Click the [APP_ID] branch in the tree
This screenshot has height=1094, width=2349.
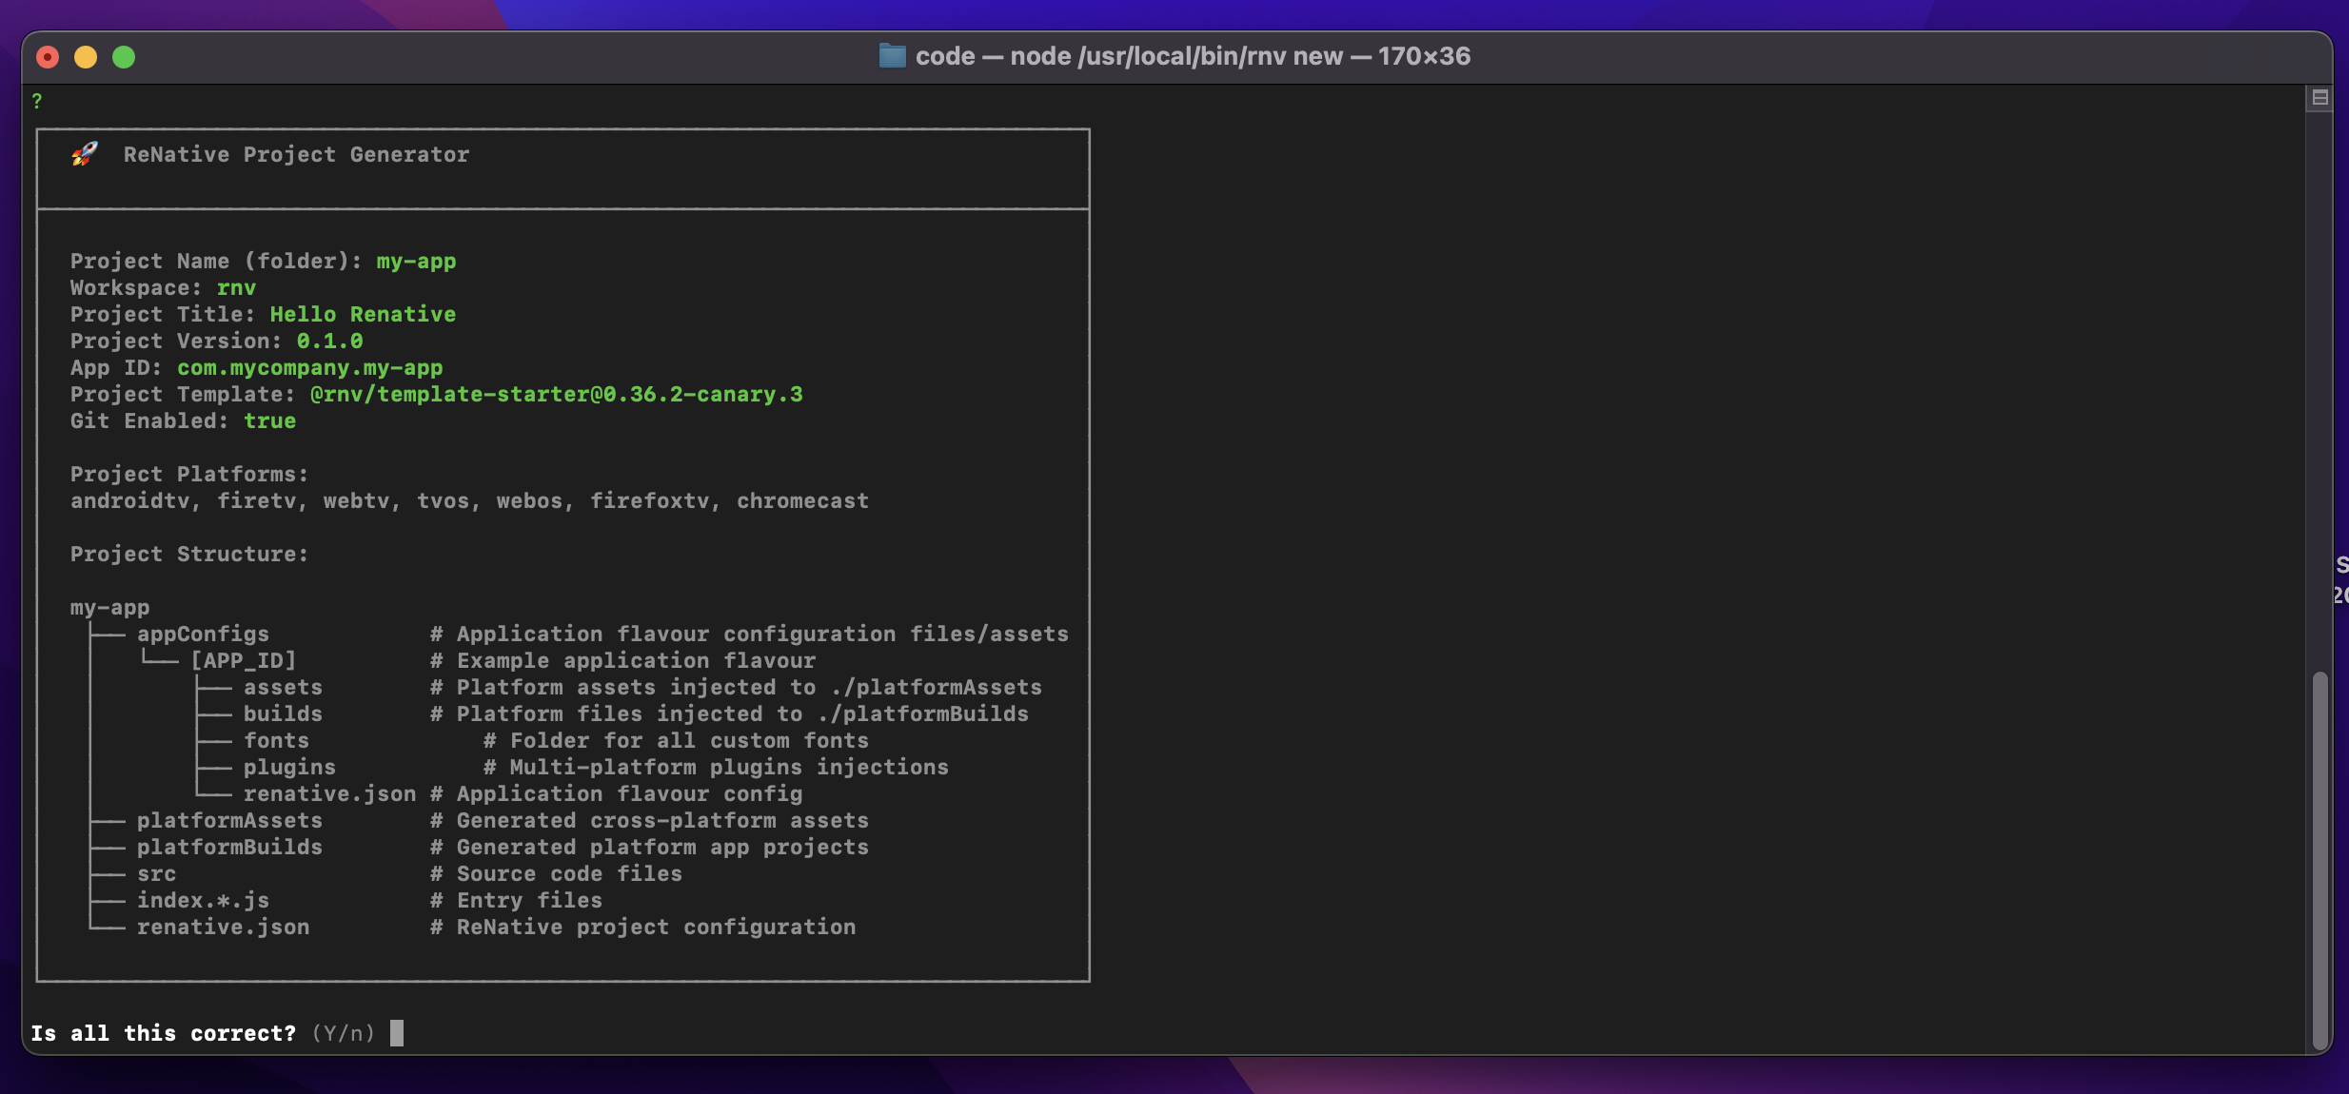(244, 659)
